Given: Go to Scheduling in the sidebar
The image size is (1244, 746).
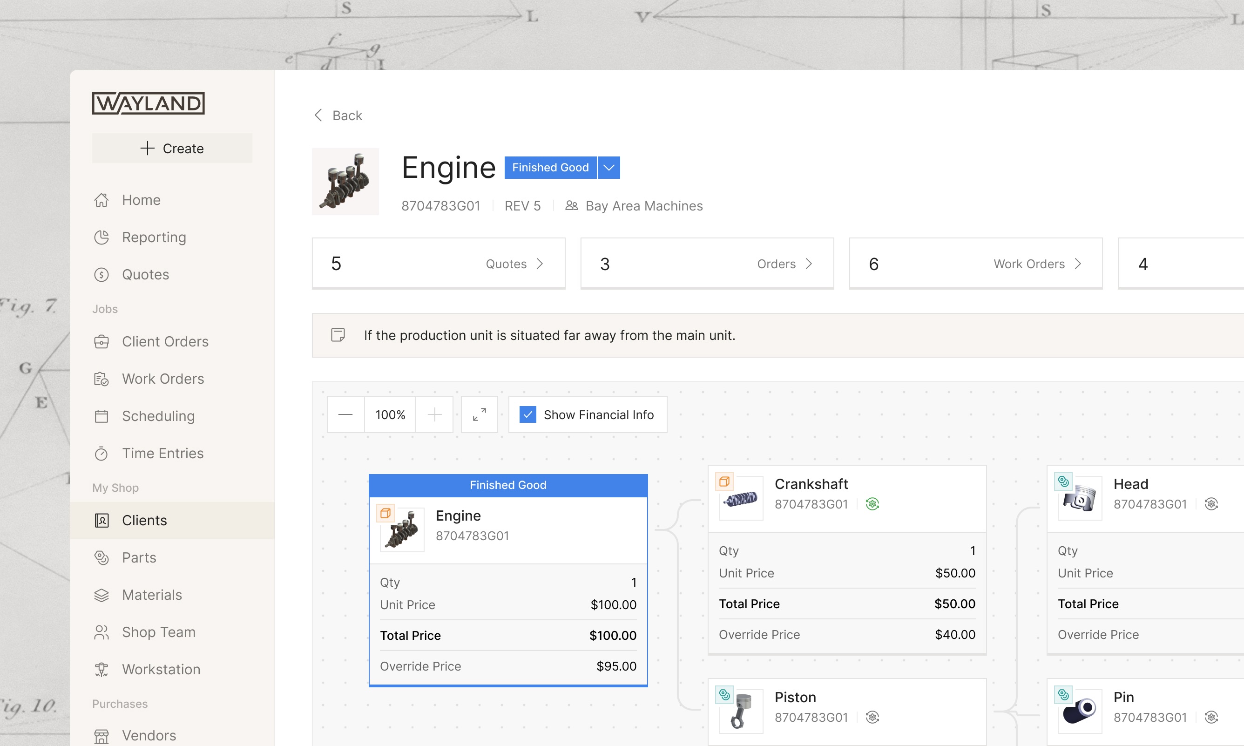Looking at the screenshot, I should coord(158,416).
